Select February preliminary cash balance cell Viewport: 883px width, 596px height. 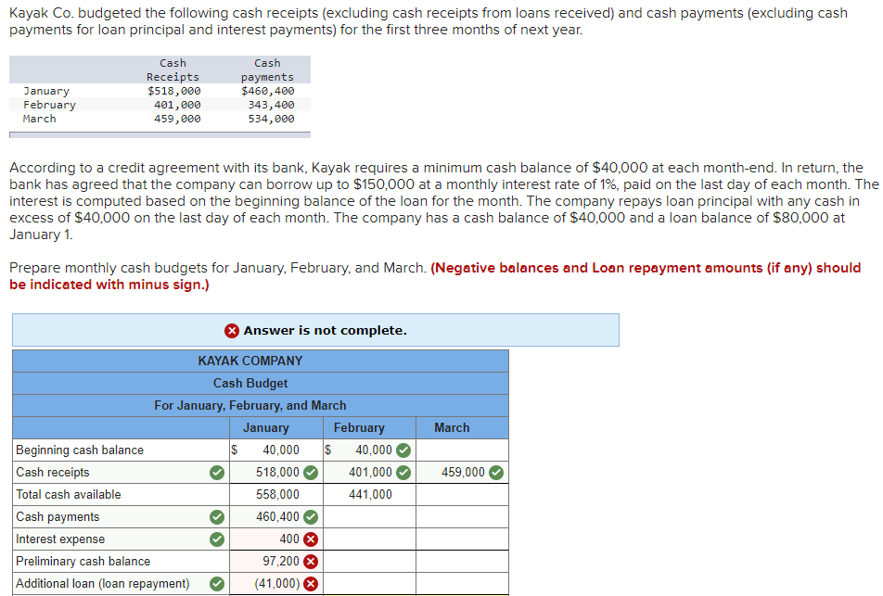[369, 562]
